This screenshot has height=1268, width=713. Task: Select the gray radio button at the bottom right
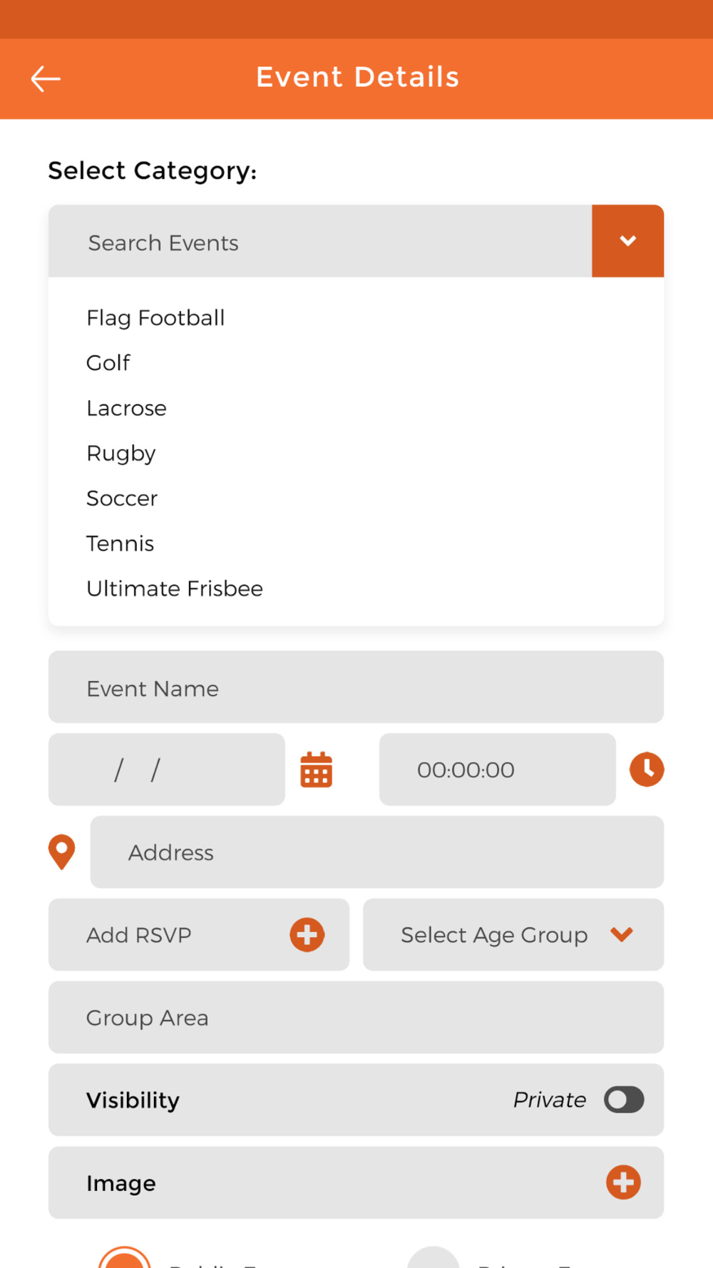pyautogui.click(x=434, y=1259)
